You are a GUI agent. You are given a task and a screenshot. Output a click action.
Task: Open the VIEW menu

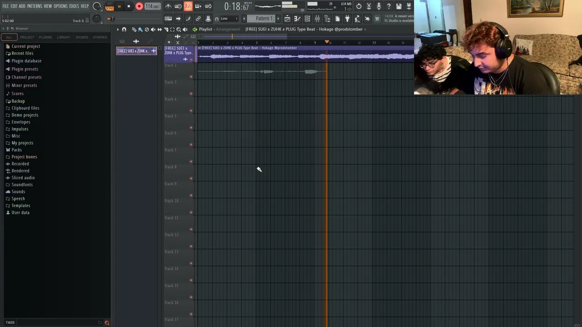(48, 6)
